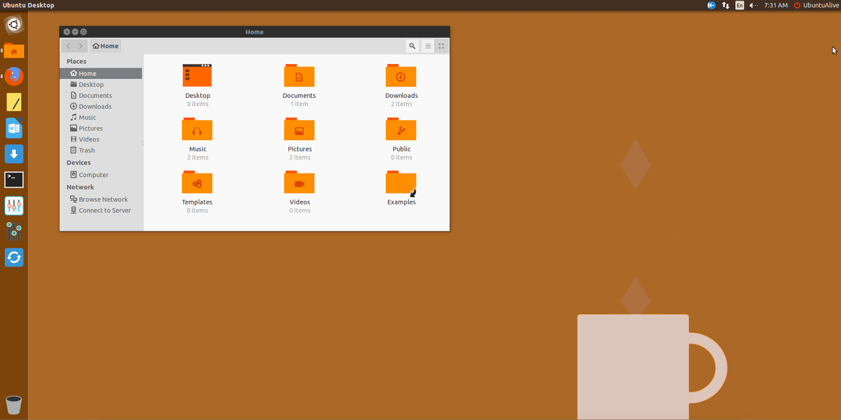This screenshot has width=841, height=420.
Task: Open Ubuntu Dash launcher icon
Action: [x=14, y=25]
